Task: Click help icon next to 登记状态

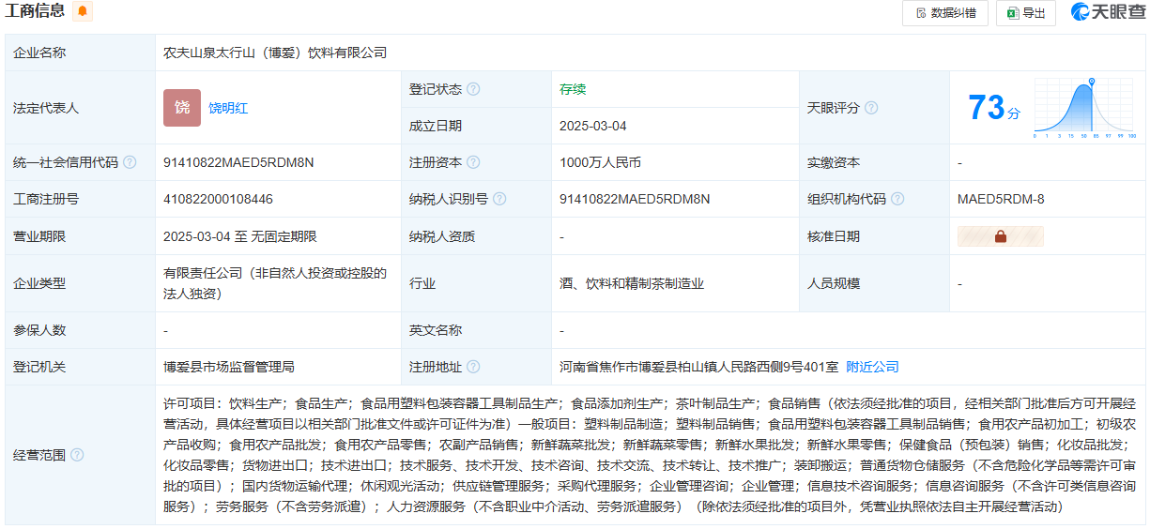Action: [473, 89]
